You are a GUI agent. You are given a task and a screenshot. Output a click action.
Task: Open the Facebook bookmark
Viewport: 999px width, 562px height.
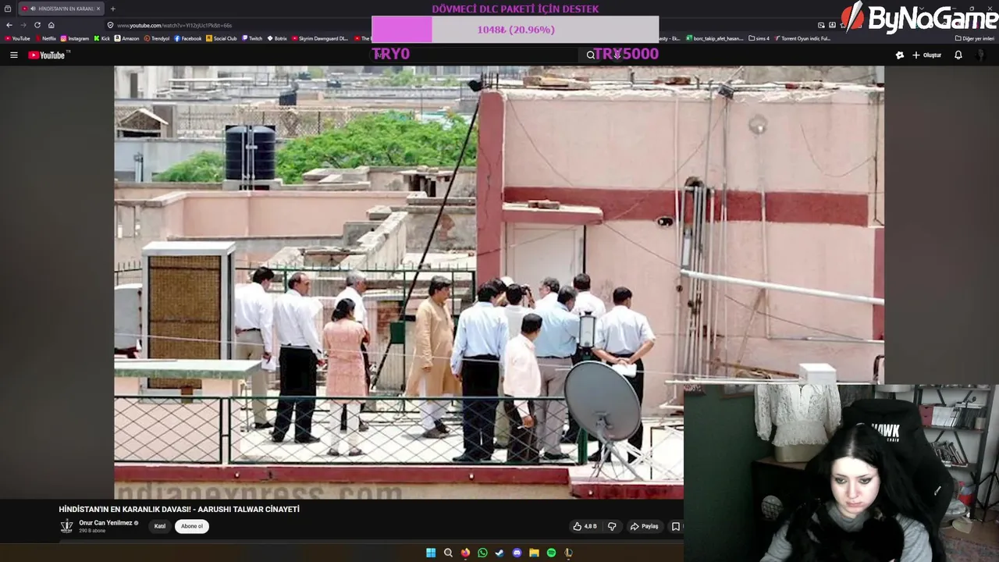pyautogui.click(x=188, y=38)
